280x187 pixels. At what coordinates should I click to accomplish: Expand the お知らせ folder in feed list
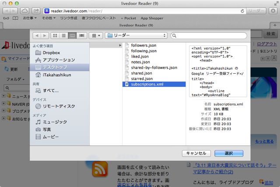pos(3,118)
